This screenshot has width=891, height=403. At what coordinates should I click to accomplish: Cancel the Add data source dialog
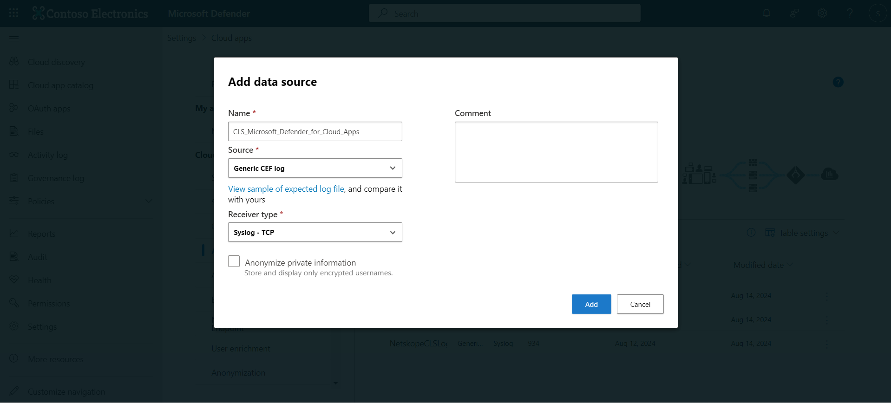(640, 304)
